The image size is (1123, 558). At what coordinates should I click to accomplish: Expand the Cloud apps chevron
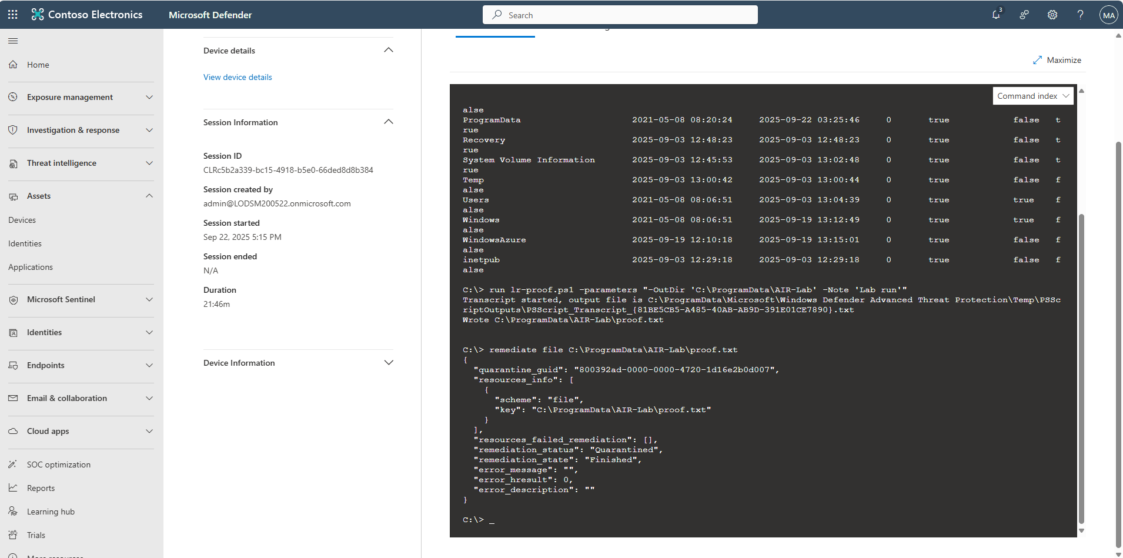(x=149, y=431)
